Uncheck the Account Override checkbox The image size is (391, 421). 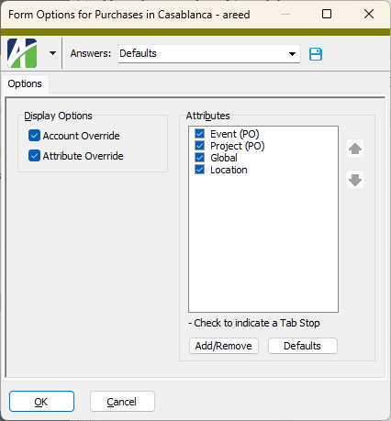point(34,136)
